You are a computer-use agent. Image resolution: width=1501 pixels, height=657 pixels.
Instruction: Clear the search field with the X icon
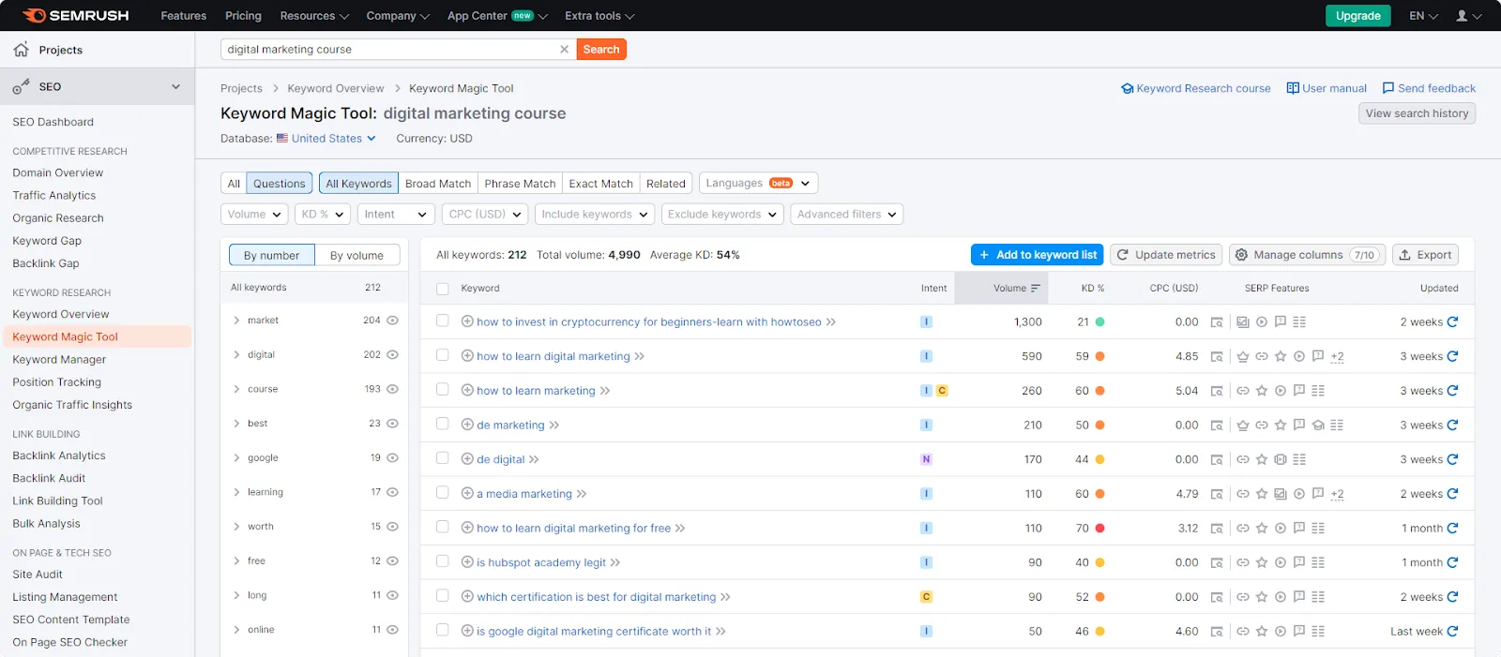point(564,50)
